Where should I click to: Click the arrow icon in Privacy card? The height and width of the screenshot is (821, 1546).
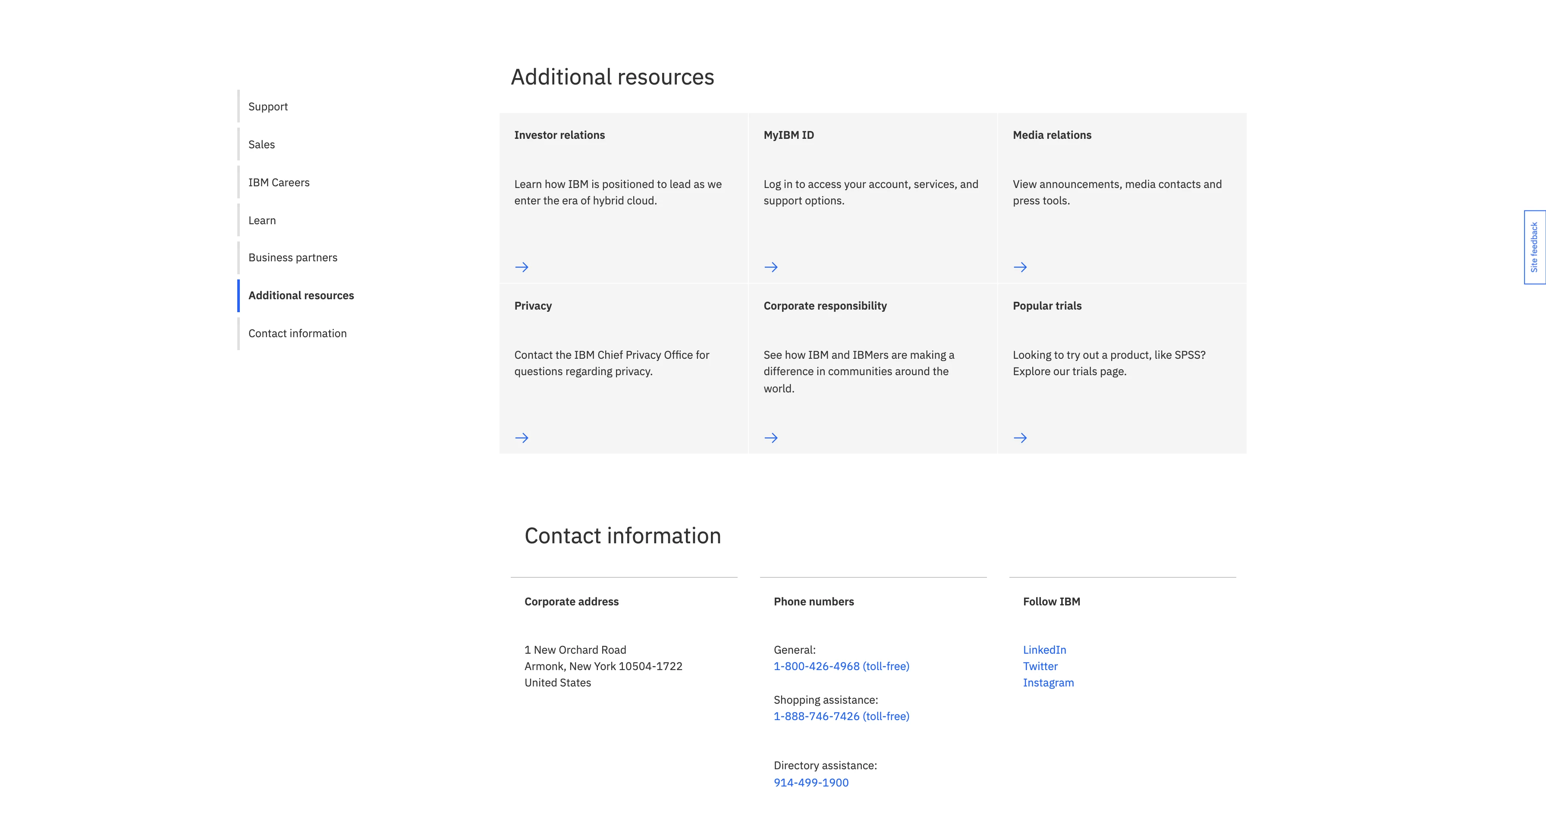[x=522, y=438]
